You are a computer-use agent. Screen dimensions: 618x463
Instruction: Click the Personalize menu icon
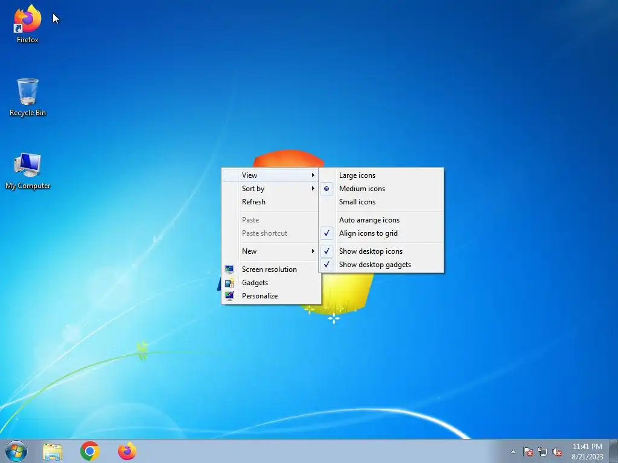pyautogui.click(x=229, y=295)
